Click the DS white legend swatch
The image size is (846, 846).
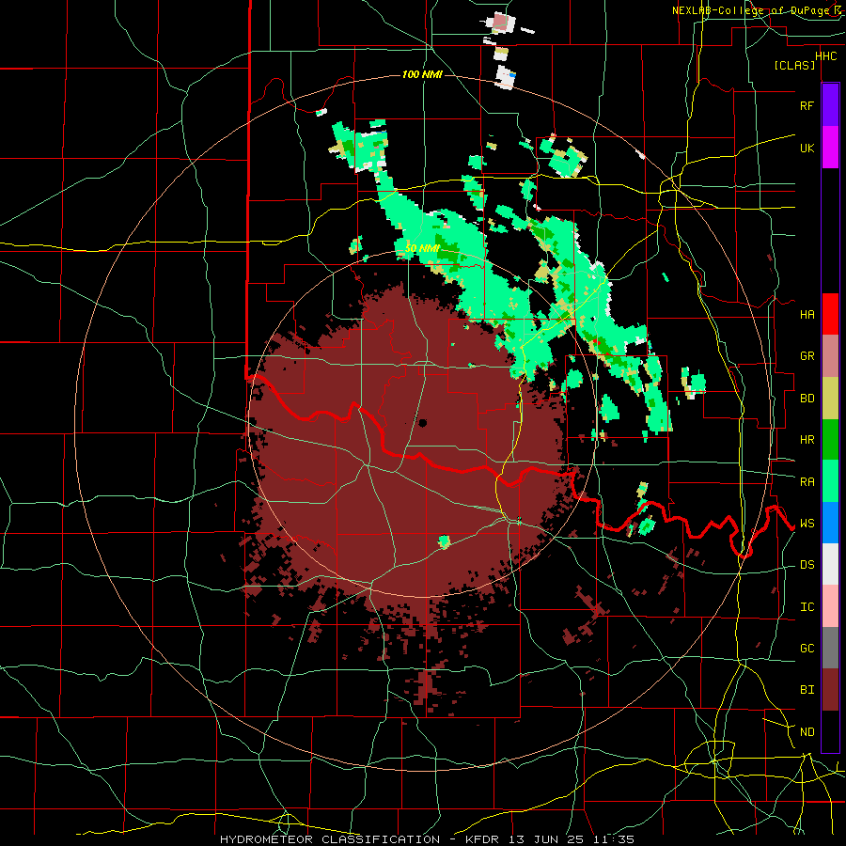[x=830, y=564]
